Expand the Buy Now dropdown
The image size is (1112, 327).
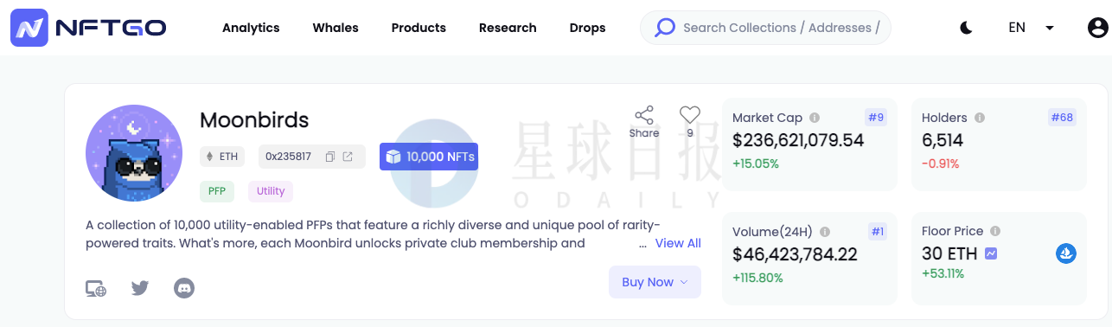(x=655, y=282)
